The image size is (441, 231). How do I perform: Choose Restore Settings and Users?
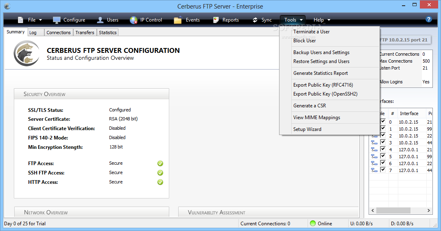pos(330,61)
